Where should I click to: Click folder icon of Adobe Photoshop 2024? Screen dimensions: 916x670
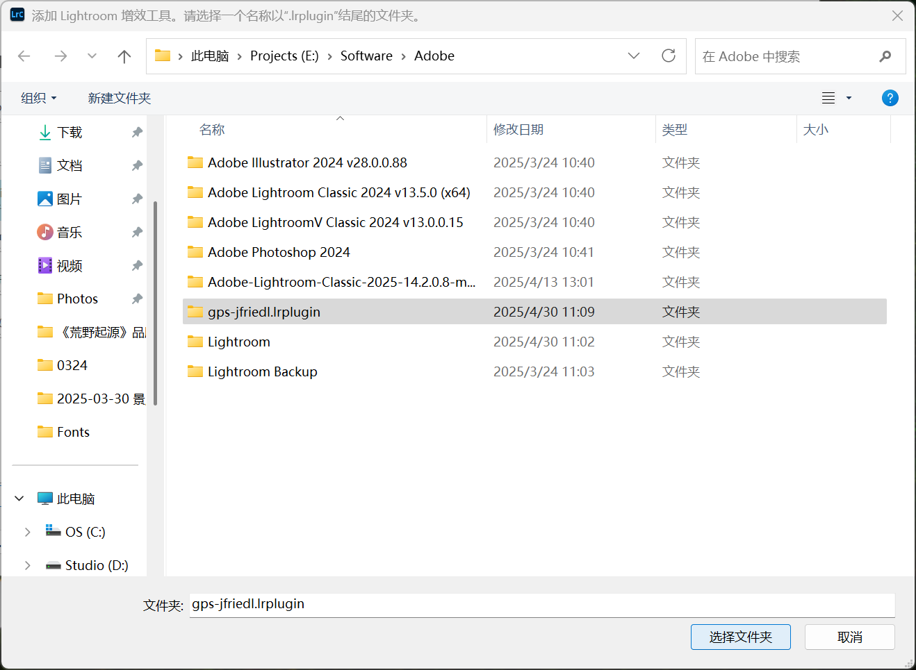pyautogui.click(x=195, y=252)
